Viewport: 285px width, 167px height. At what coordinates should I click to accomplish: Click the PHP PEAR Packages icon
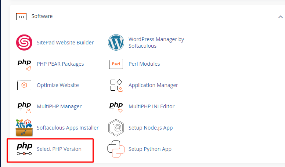[24, 65]
